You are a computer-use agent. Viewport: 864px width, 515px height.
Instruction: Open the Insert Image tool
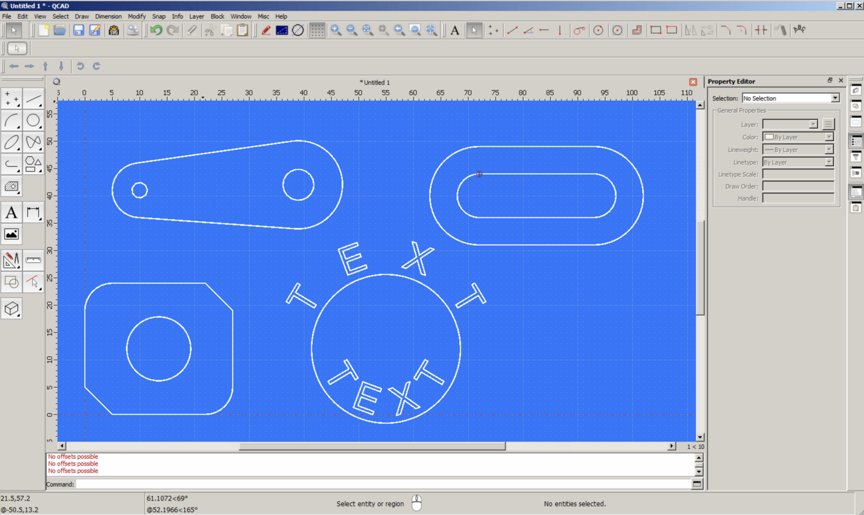point(11,233)
